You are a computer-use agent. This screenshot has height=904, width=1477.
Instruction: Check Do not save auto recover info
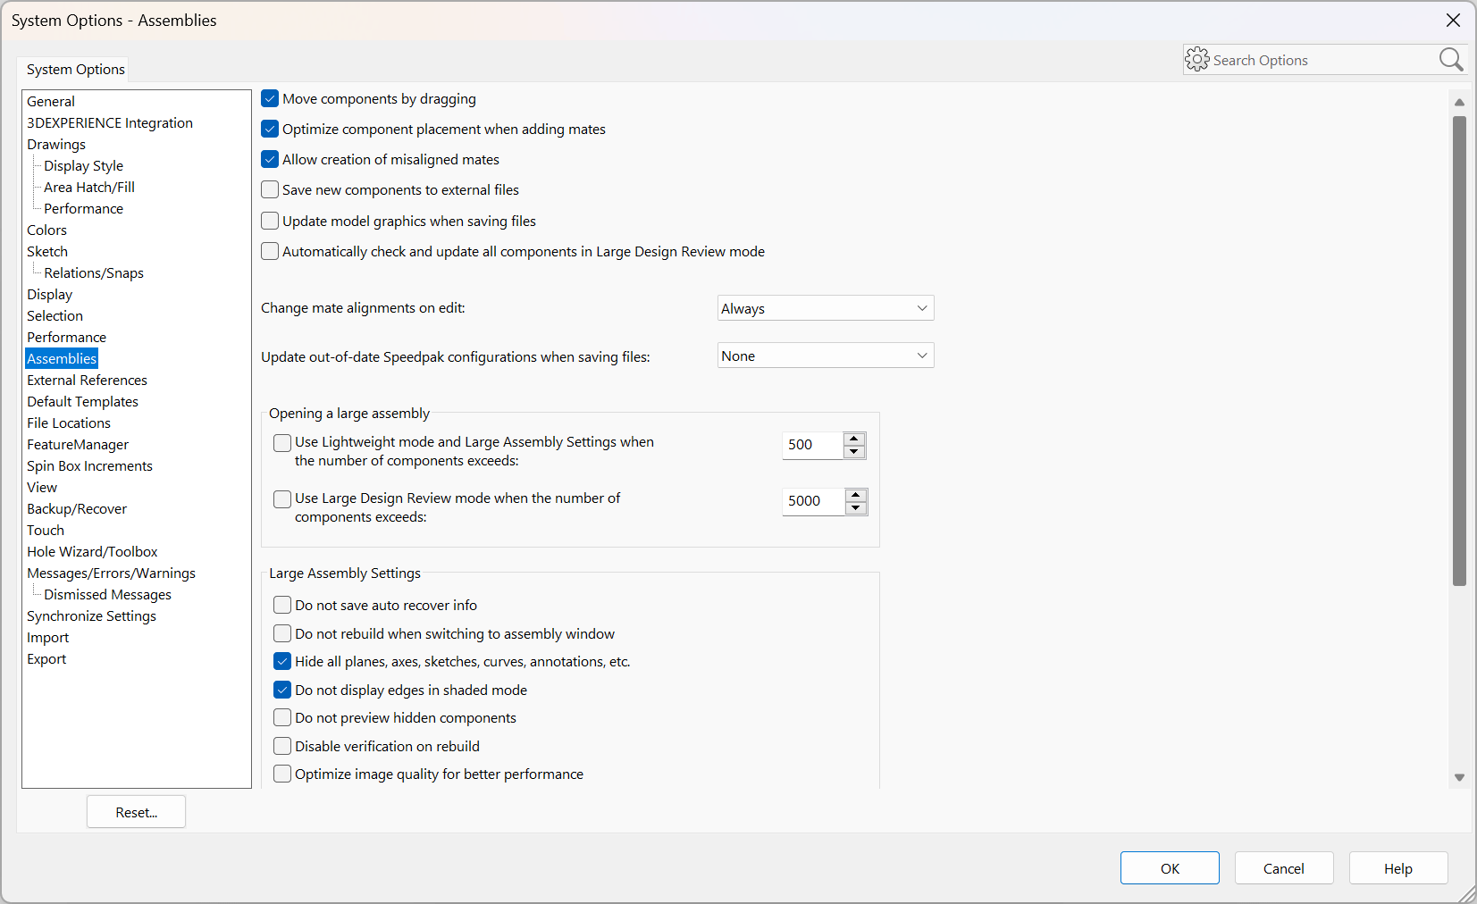(282, 605)
